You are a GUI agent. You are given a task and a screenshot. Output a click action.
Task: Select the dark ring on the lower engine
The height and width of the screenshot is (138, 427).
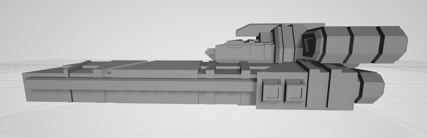(x=360, y=87)
